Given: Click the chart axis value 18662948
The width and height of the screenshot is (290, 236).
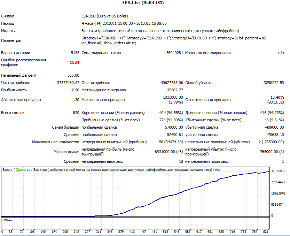Looking at the screenshot, I should [x=278, y=193].
